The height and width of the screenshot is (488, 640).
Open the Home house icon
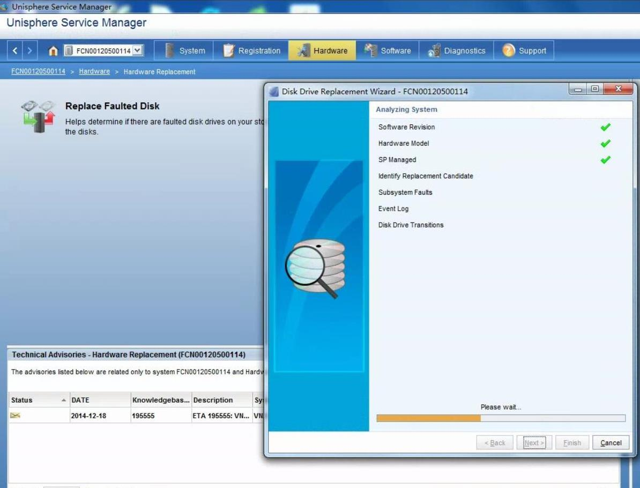point(53,50)
